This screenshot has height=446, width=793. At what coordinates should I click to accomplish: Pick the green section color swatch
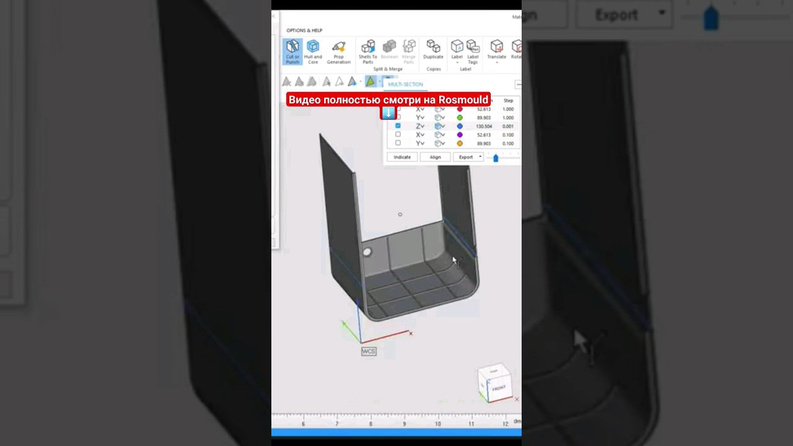(460, 118)
